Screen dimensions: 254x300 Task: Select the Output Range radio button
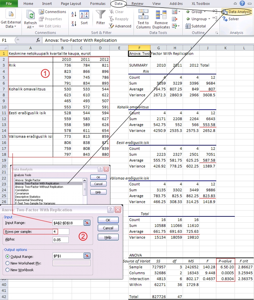[7, 256]
